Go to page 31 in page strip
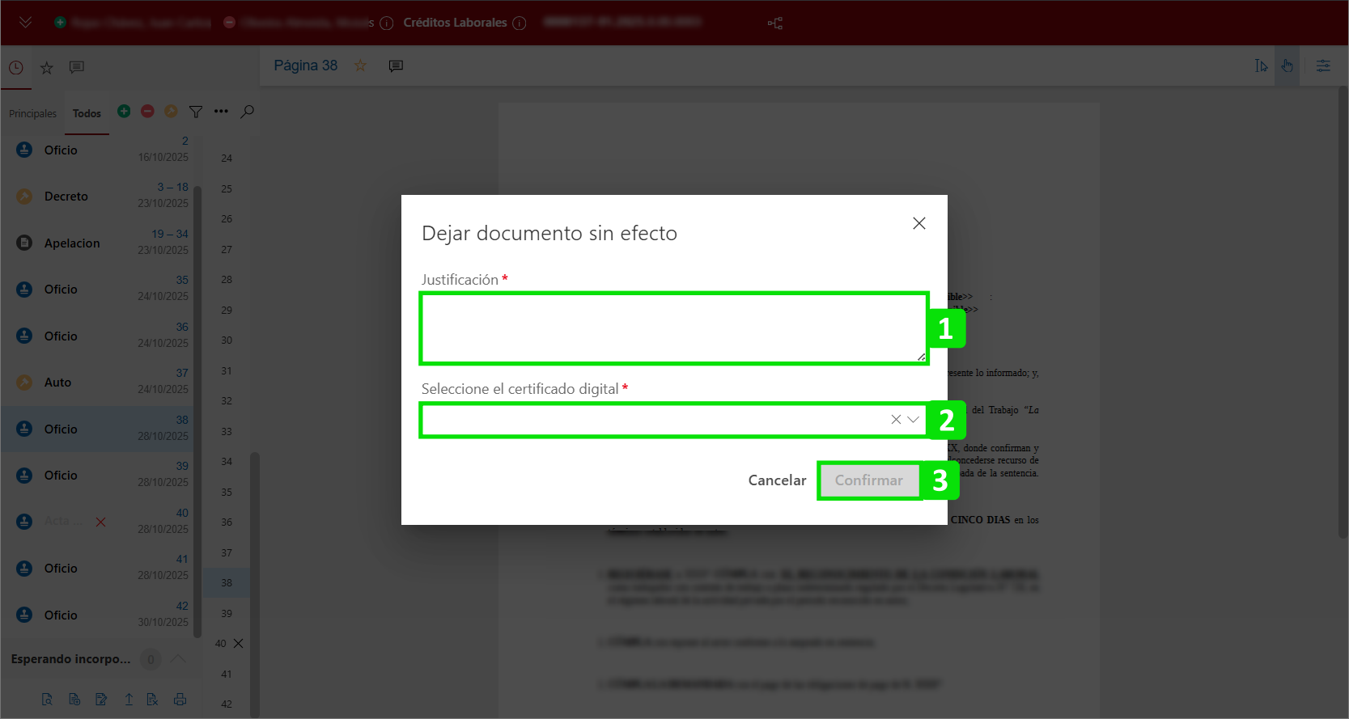The width and height of the screenshot is (1349, 719). (227, 371)
